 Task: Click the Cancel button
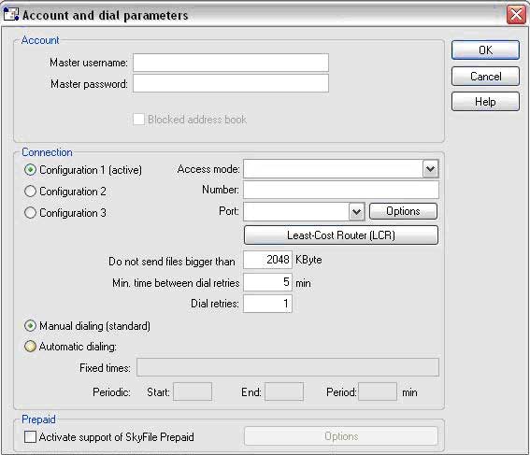[485, 77]
